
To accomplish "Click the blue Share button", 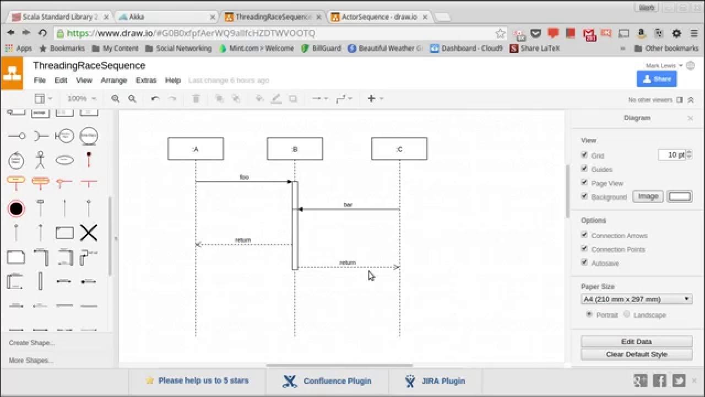I will click(x=657, y=79).
